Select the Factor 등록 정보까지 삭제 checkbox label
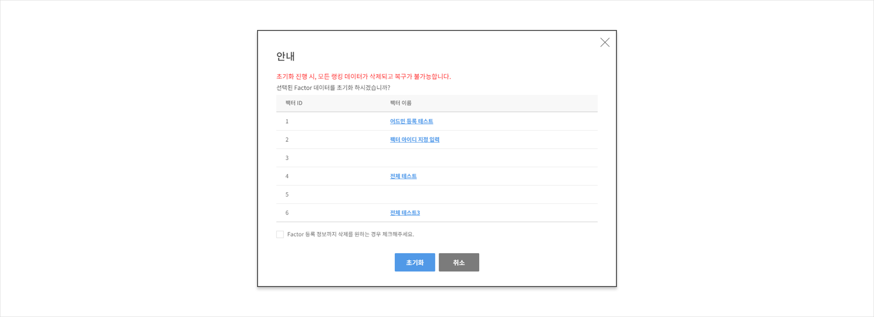The height and width of the screenshot is (317, 874). pos(350,234)
